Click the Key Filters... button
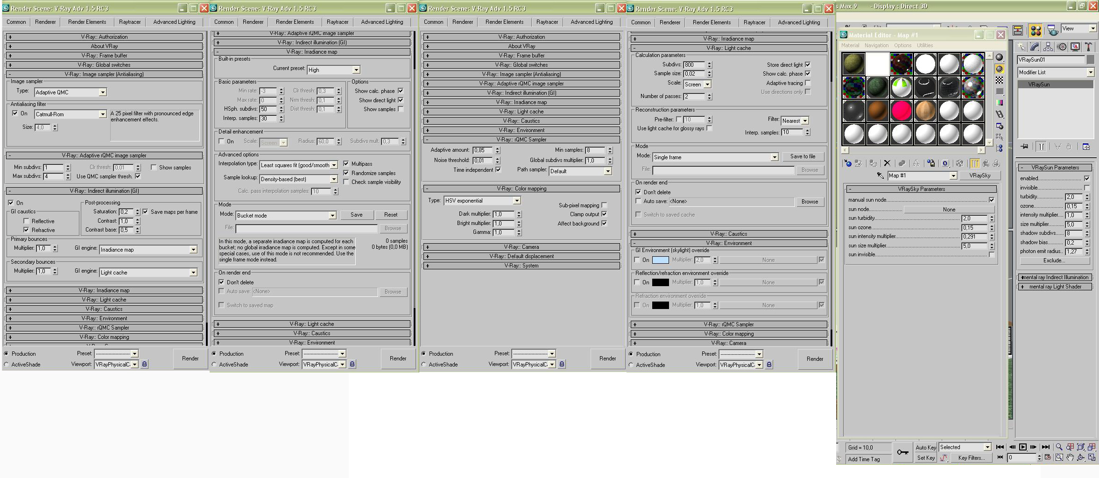This screenshot has width=1099, height=478. (x=972, y=458)
